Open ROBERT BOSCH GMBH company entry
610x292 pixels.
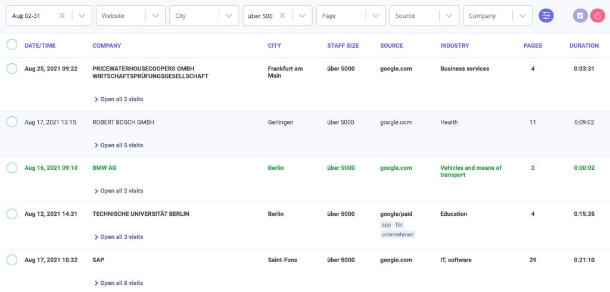(x=123, y=122)
